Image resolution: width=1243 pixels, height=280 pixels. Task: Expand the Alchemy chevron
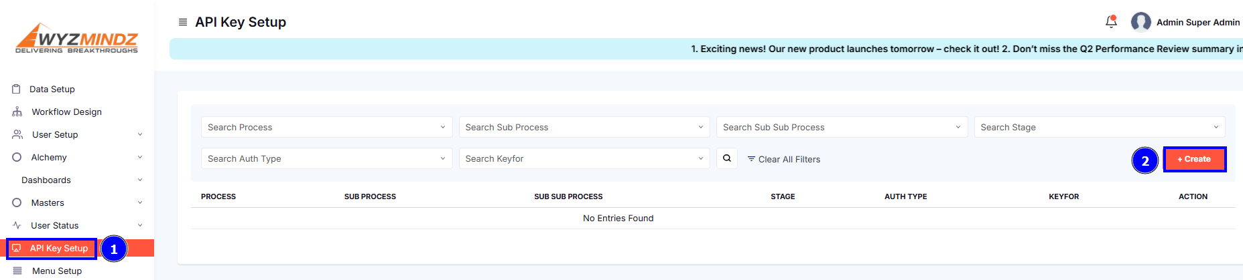click(140, 157)
